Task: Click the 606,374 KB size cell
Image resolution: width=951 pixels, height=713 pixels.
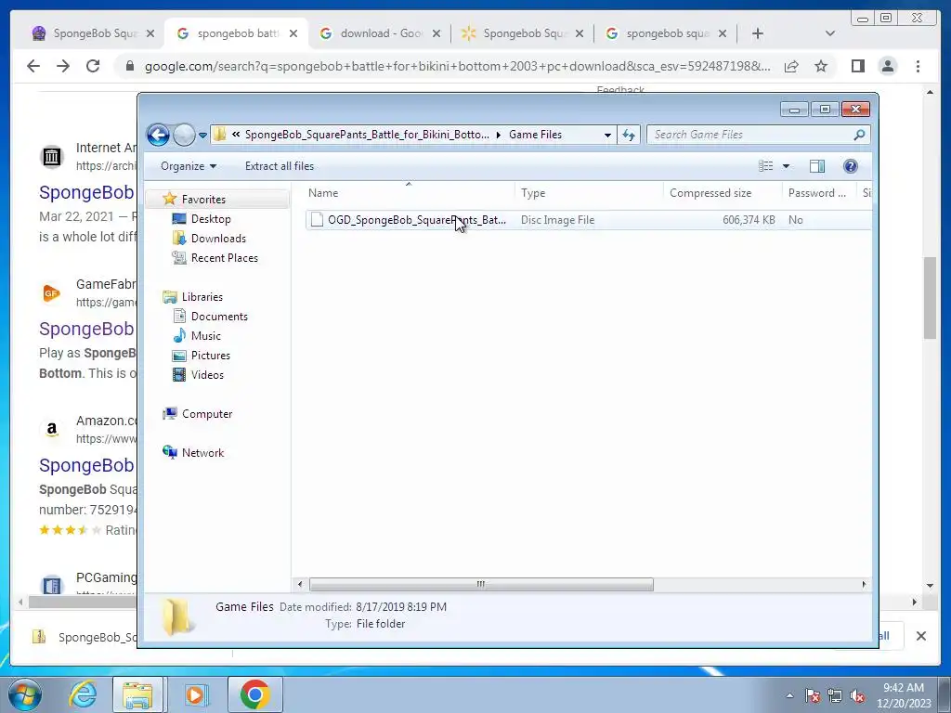Action: (x=749, y=220)
